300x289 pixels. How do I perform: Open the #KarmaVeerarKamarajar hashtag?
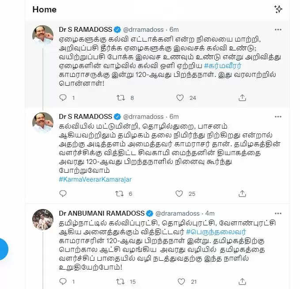click(x=95, y=179)
